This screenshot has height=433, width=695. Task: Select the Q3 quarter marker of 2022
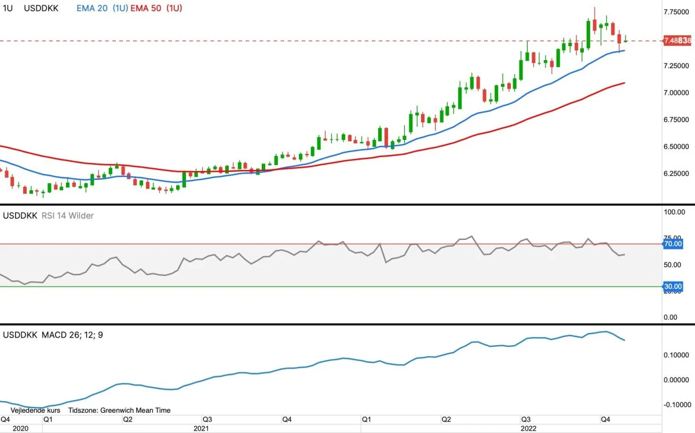[x=526, y=419]
